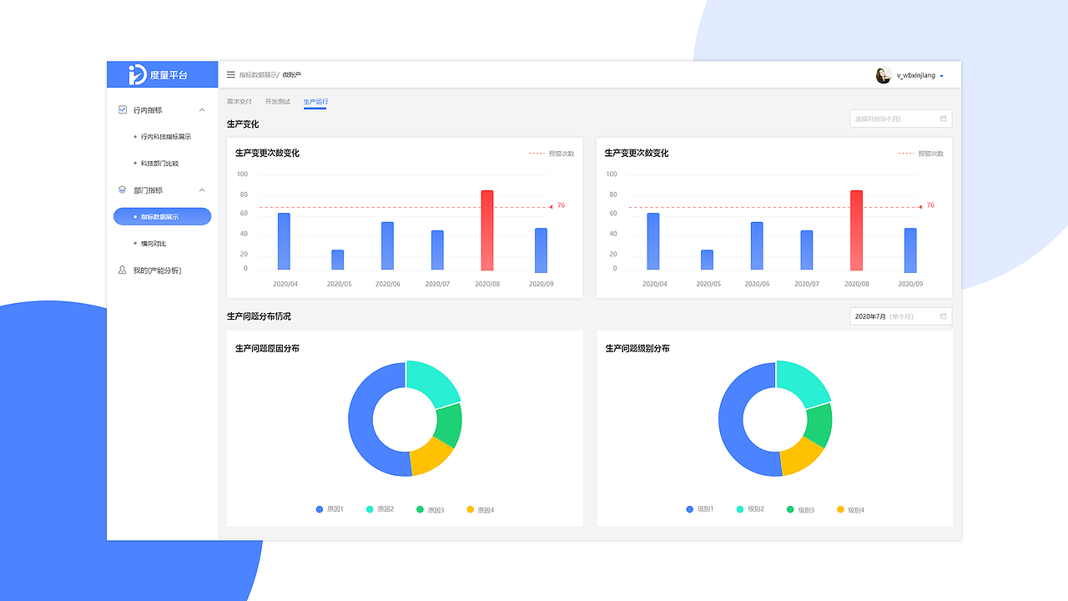Screen dimensions: 1068x601
Task: Click the 2020/06 bar in right chart
Action: [757, 245]
